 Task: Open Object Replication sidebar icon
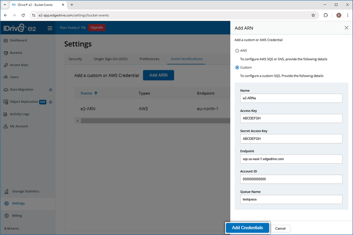pyautogui.click(x=6, y=102)
